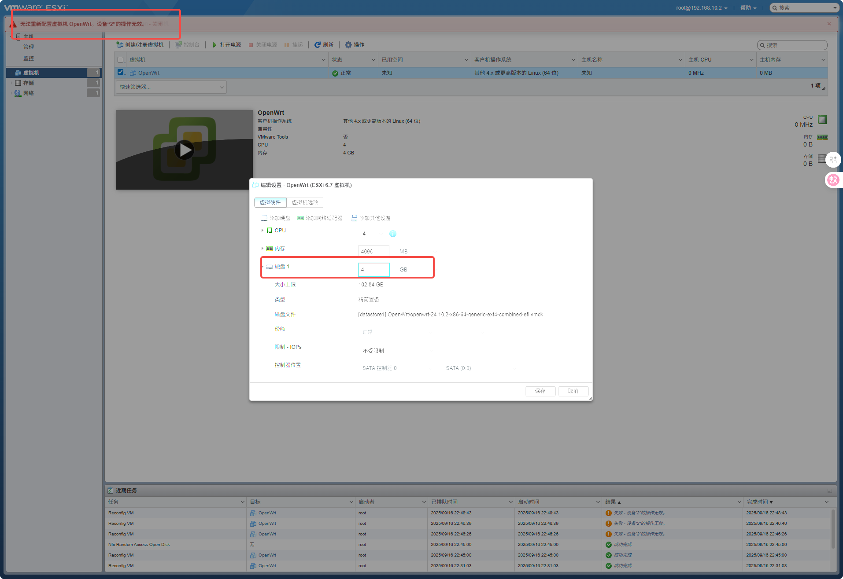The width and height of the screenshot is (843, 579).
Task: Click the top-right search (搜索) box
Action: pos(804,8)
